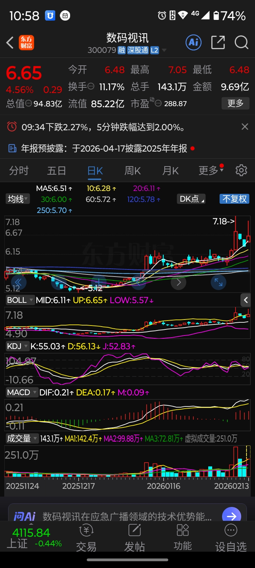Tap the battery 74% indicator

click(x=229, y=16)
